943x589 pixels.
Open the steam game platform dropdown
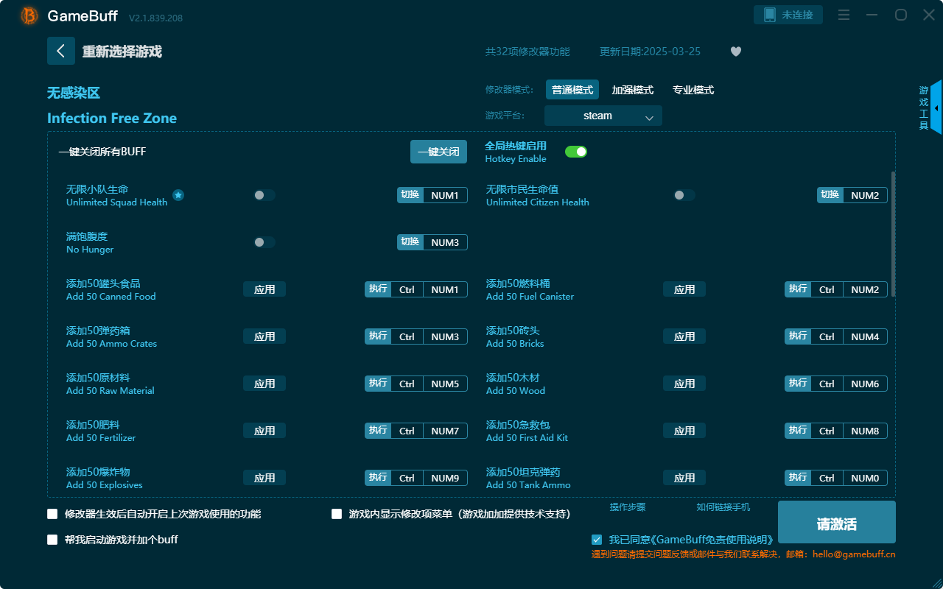click(x=603, y=116)
